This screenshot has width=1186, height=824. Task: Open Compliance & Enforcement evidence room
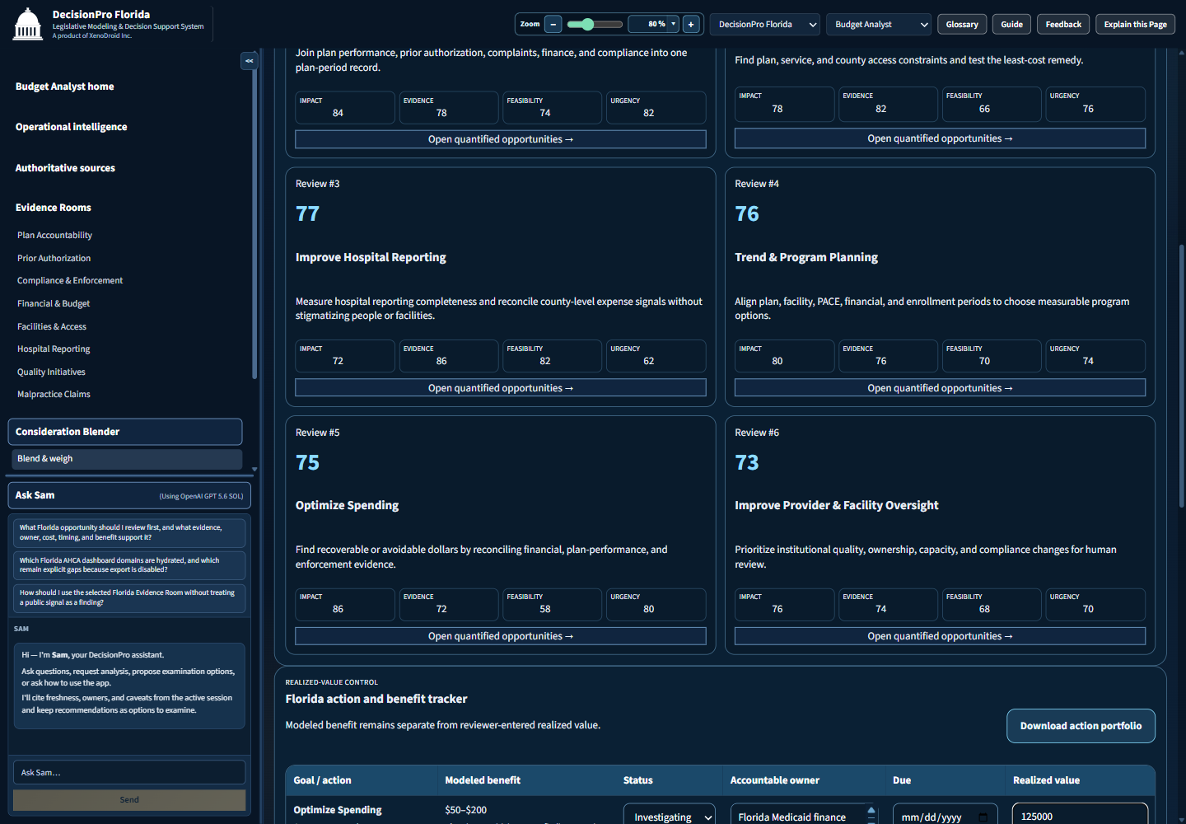coord(70,281)
